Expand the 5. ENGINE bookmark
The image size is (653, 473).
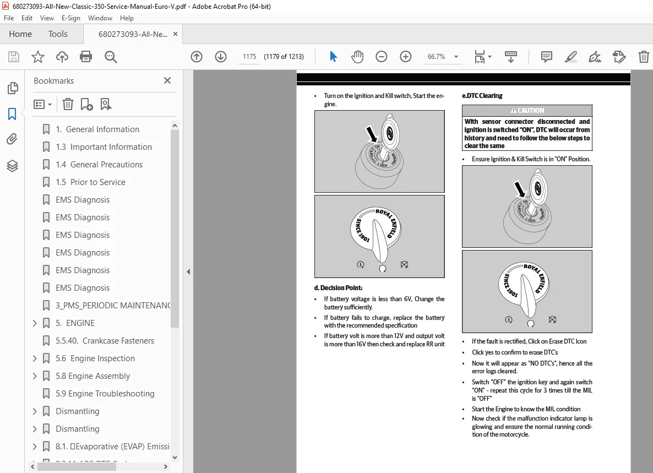[35, 323]
